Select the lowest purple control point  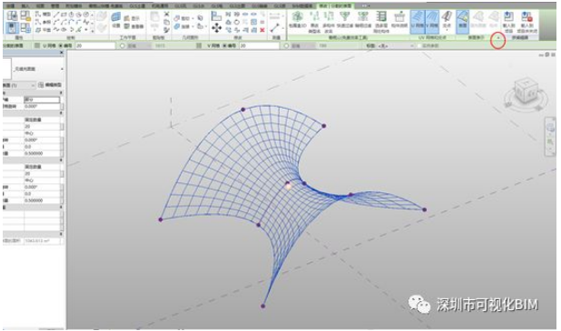(263, 306)
